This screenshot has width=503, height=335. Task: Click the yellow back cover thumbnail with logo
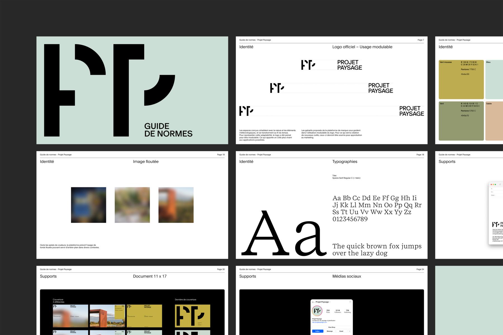(x=193, y=316)
